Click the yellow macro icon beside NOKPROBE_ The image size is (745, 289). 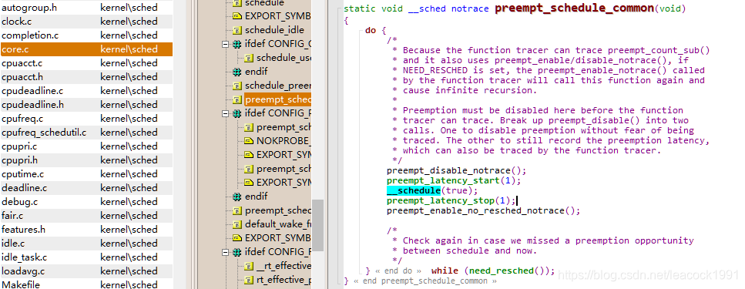pos(249,141)
